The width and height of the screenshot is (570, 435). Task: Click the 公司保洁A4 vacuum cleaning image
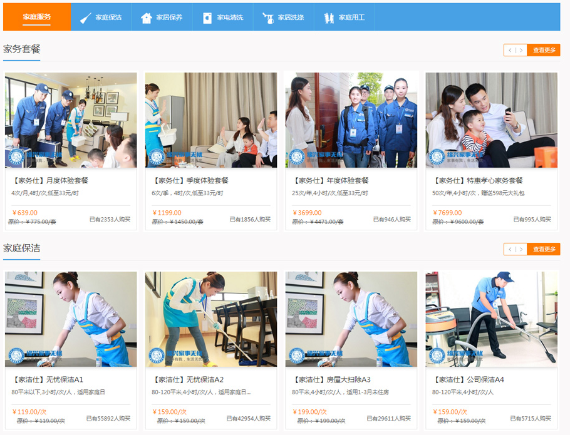pyautogui.click(x=491, y=319)
